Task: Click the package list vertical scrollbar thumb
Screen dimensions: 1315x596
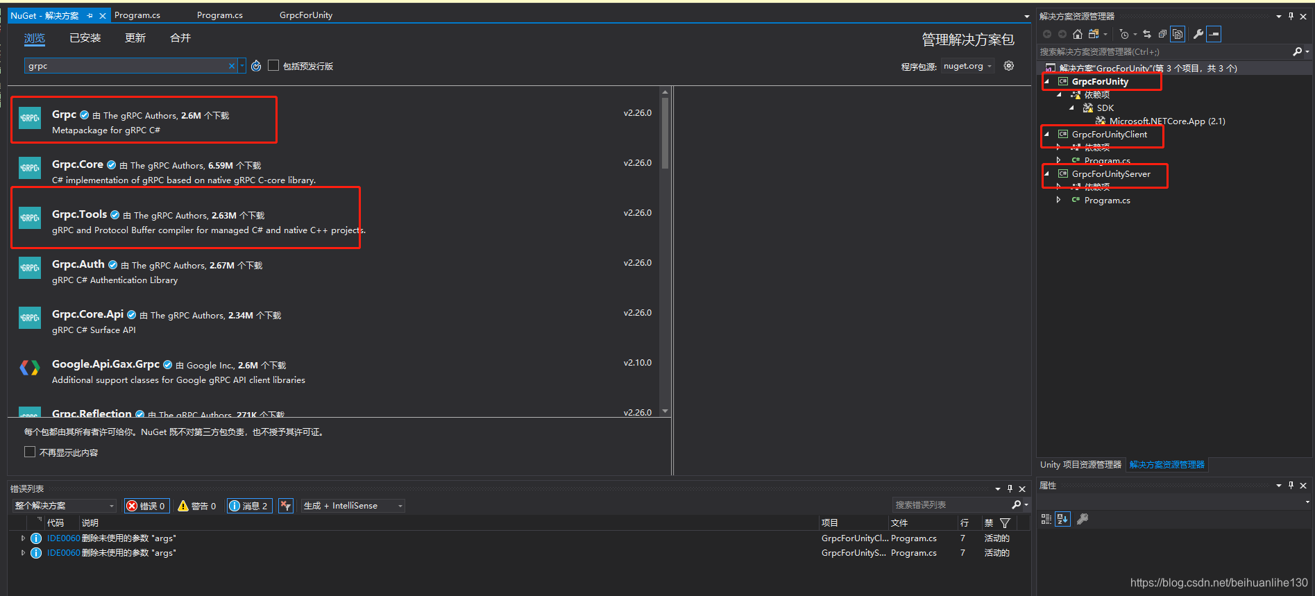Action: (x=665, y=133)
